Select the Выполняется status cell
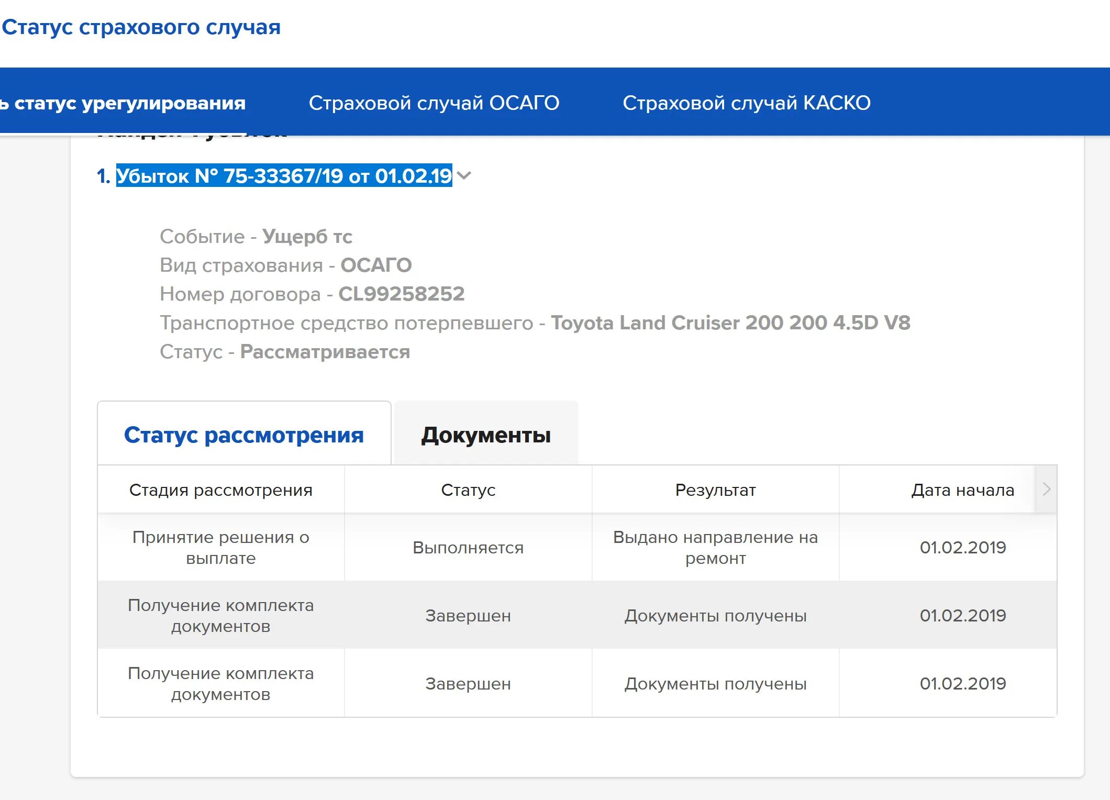This screenshot has height=800, width=1110. point(468,548)
